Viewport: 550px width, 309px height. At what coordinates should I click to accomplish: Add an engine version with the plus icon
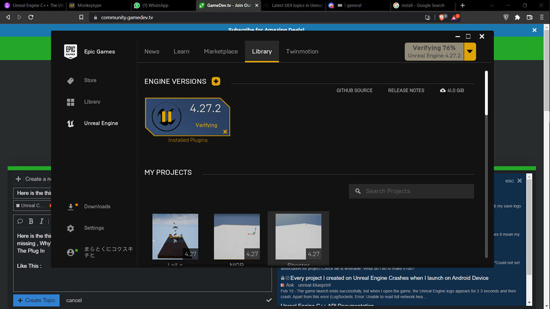click(216, 81)
